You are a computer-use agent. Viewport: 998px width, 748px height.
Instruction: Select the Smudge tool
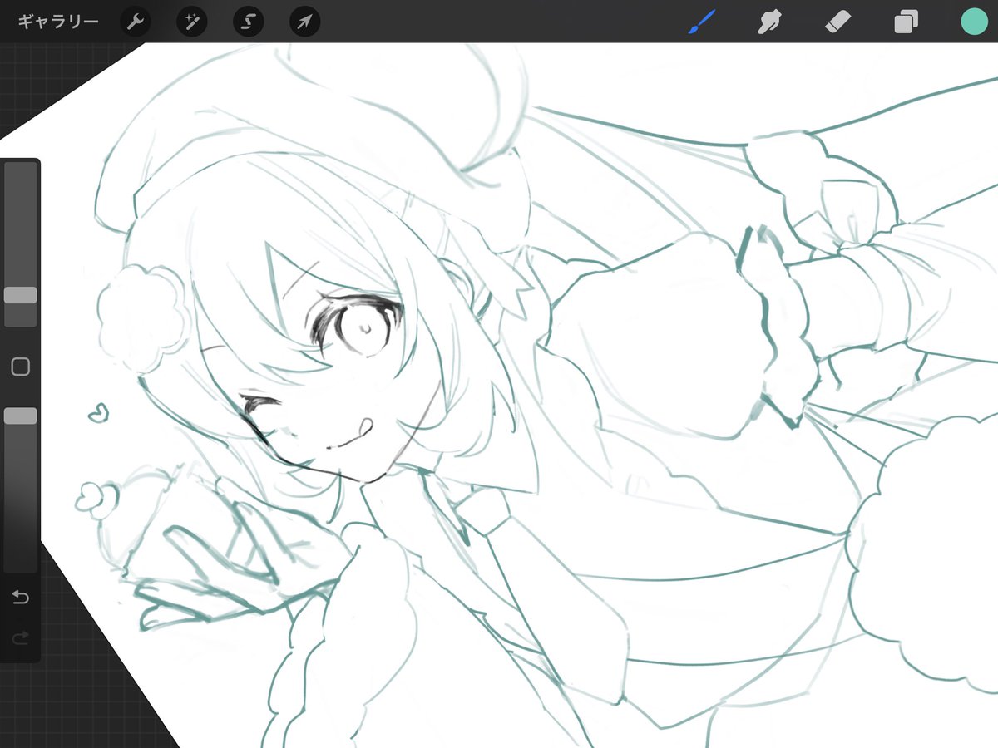pyautogui.click(x=769, y=22)
